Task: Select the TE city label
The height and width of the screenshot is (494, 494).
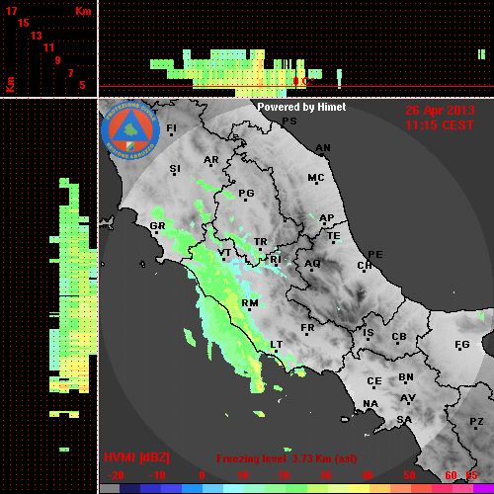Action: (334, 236)
